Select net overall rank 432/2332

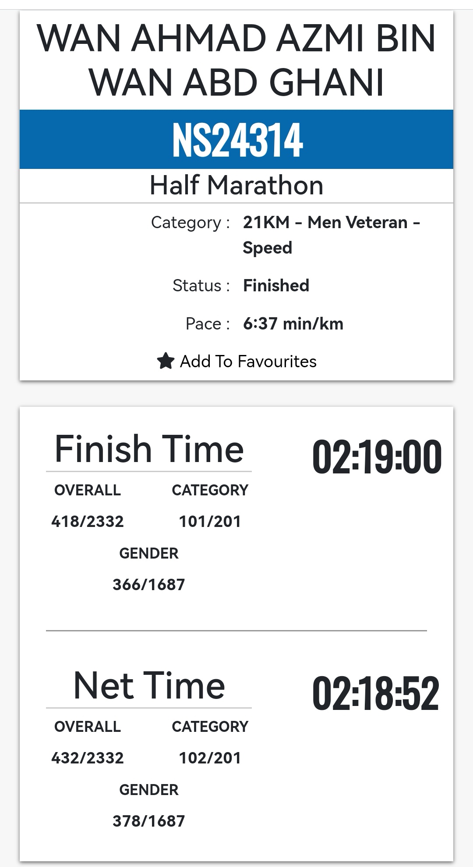88,758
